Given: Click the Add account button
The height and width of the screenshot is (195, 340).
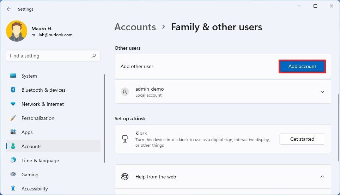Looking at the screenshot, I should pyautogui.click(x=302, y=66).
